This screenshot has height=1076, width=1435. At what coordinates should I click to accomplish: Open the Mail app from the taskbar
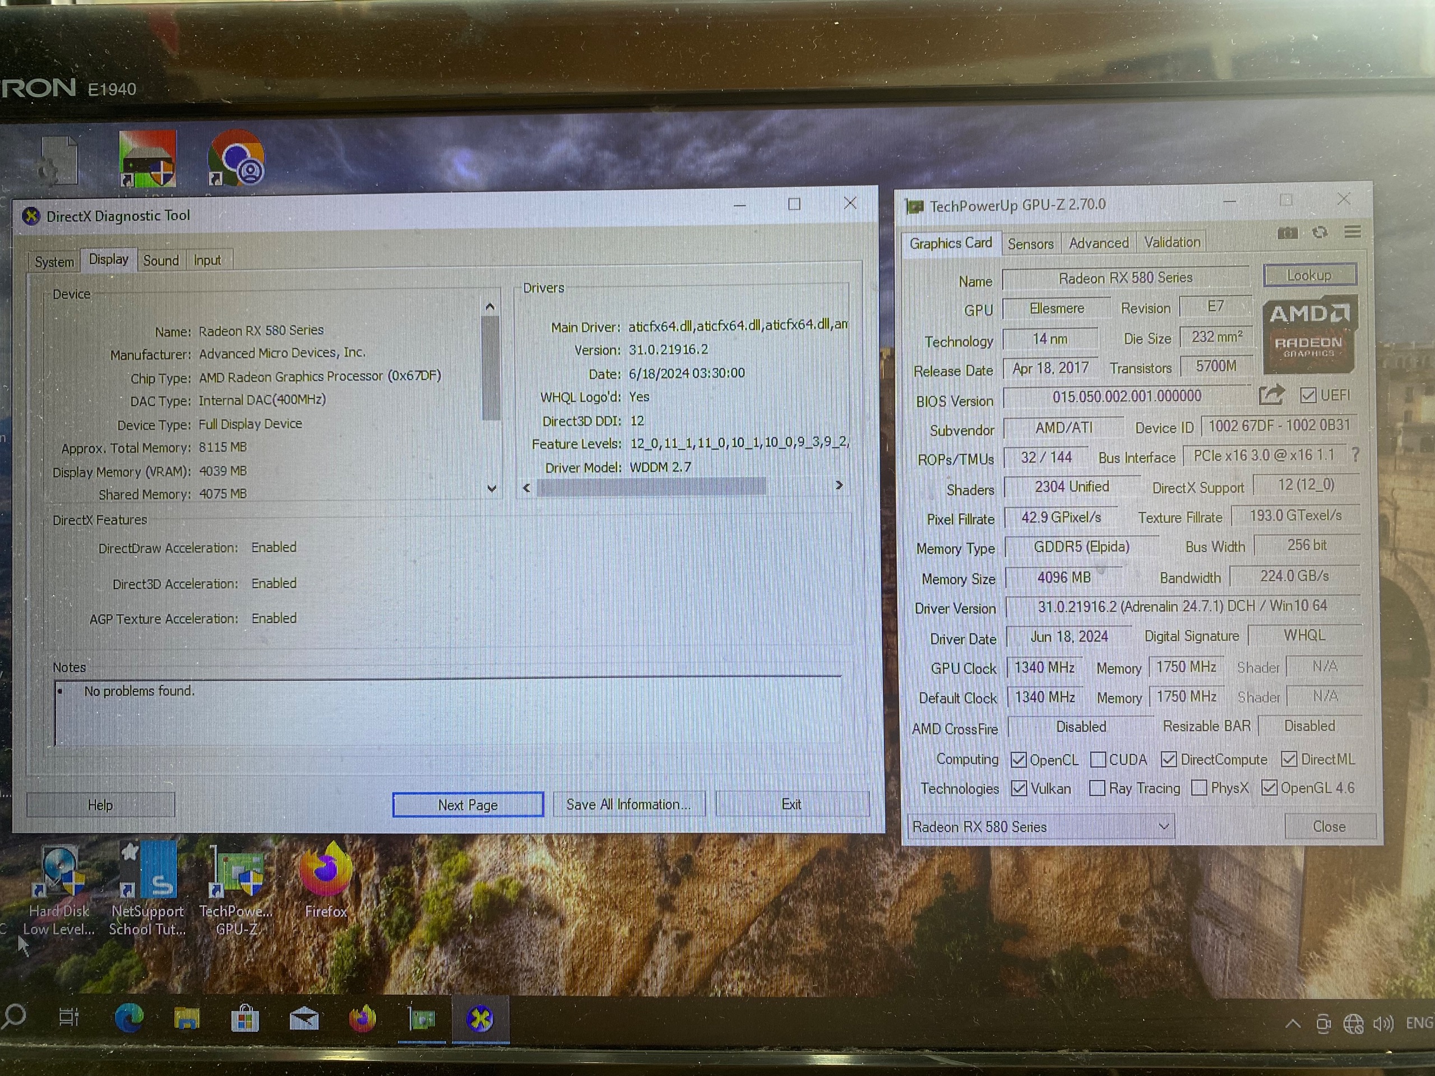[x=304, y=1019]
